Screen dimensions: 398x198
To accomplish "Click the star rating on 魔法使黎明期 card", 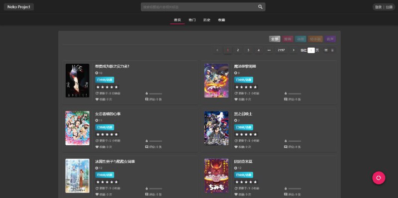I will [246, 87].
